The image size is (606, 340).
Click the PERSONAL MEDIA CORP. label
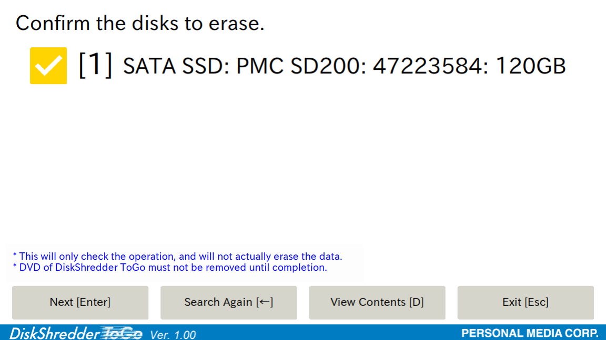coord(530,333)
